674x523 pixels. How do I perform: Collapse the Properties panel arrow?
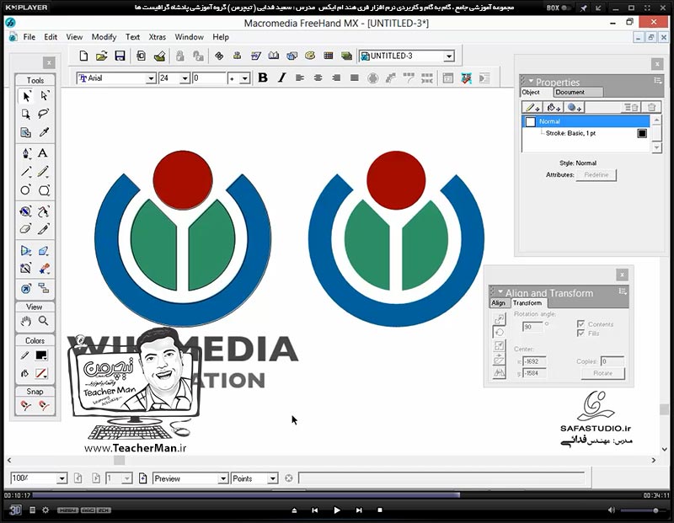click(531, 81)
